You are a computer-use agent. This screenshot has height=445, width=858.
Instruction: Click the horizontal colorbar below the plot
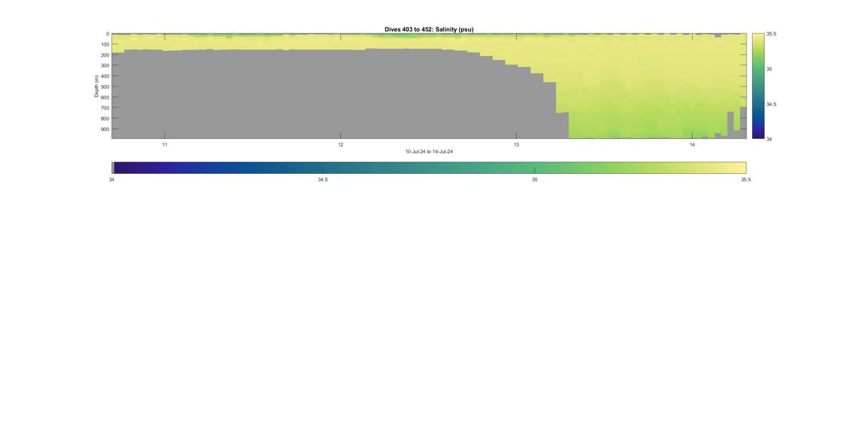click(x=429, y=167)
